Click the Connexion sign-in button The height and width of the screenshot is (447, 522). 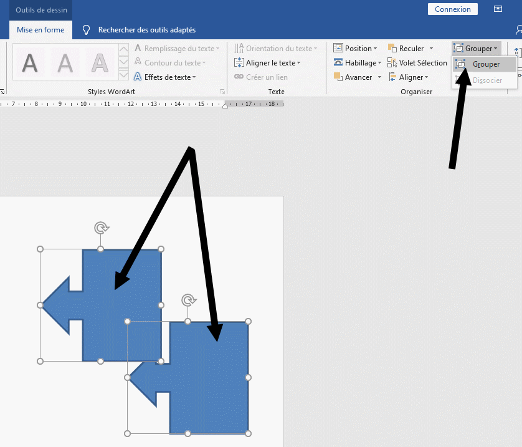pos(453,9)
